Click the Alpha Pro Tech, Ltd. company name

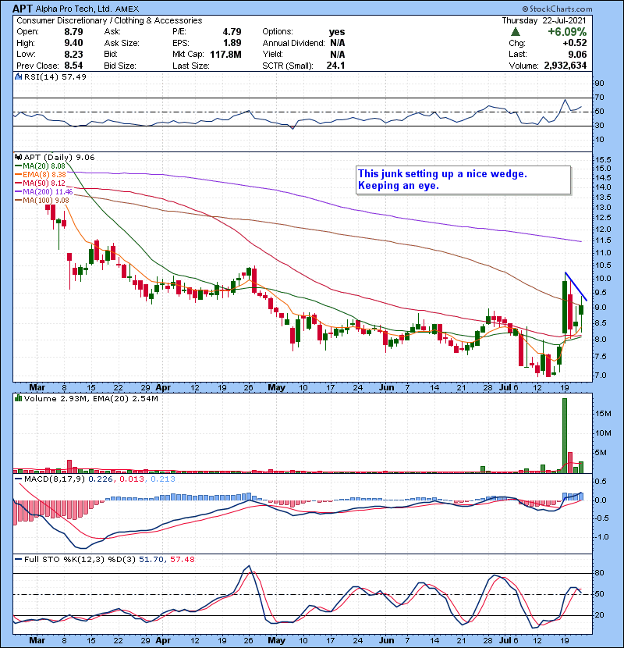coord(74,9)
